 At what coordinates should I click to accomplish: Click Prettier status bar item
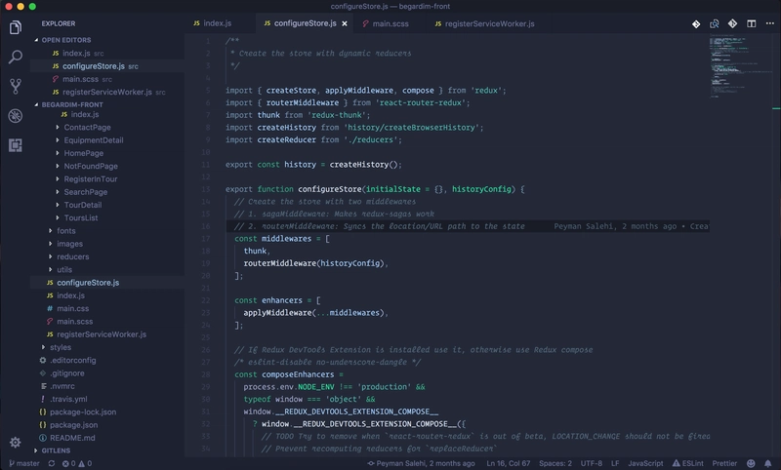(724, 463)
